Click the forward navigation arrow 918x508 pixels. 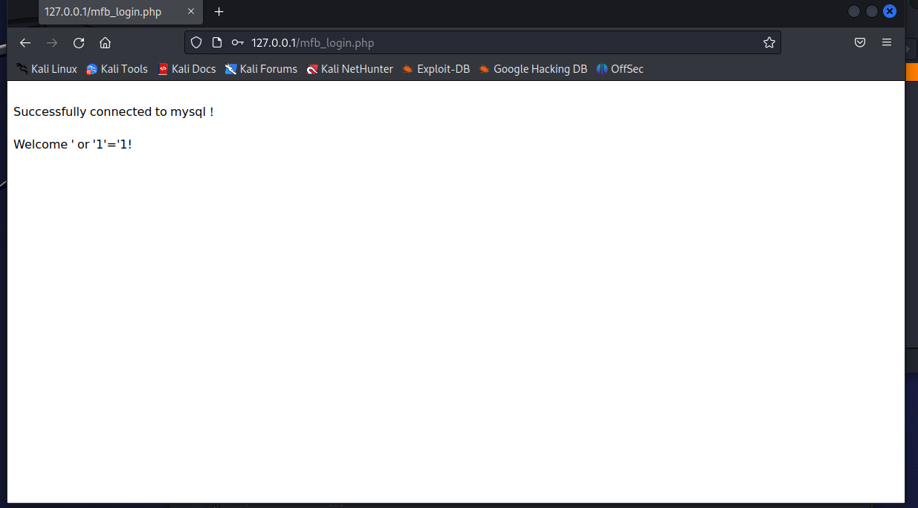52,42
